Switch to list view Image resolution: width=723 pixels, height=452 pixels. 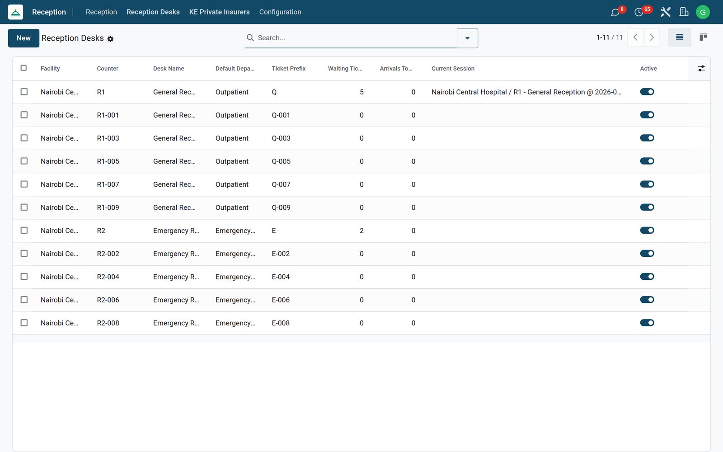(x=680, y=38)
